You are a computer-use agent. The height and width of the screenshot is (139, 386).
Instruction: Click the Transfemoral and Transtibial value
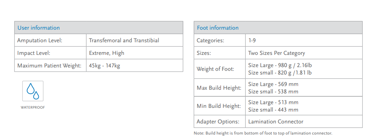tap(124, 40)
